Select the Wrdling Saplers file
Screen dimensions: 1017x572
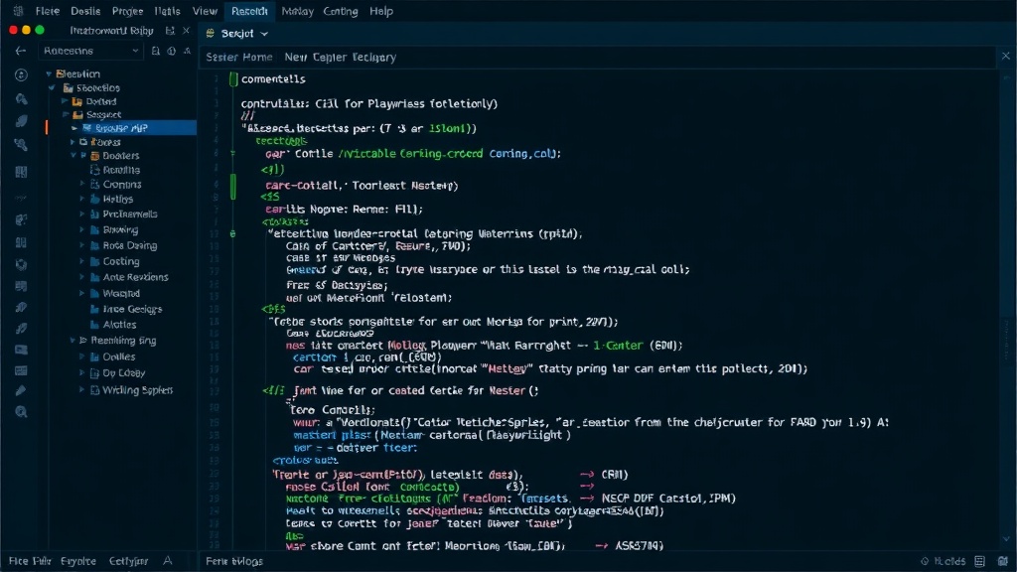(x=137, y=390)
